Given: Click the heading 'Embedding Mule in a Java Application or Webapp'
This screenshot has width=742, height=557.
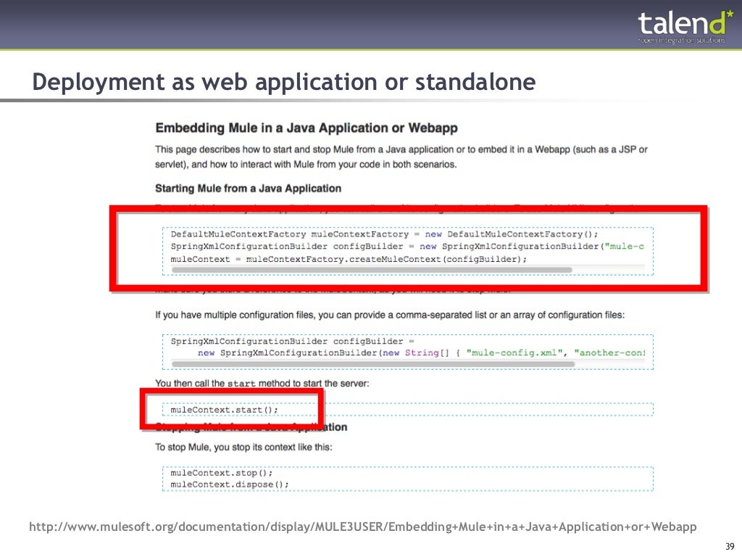Looking at the screenshot, I should point(307,128).
